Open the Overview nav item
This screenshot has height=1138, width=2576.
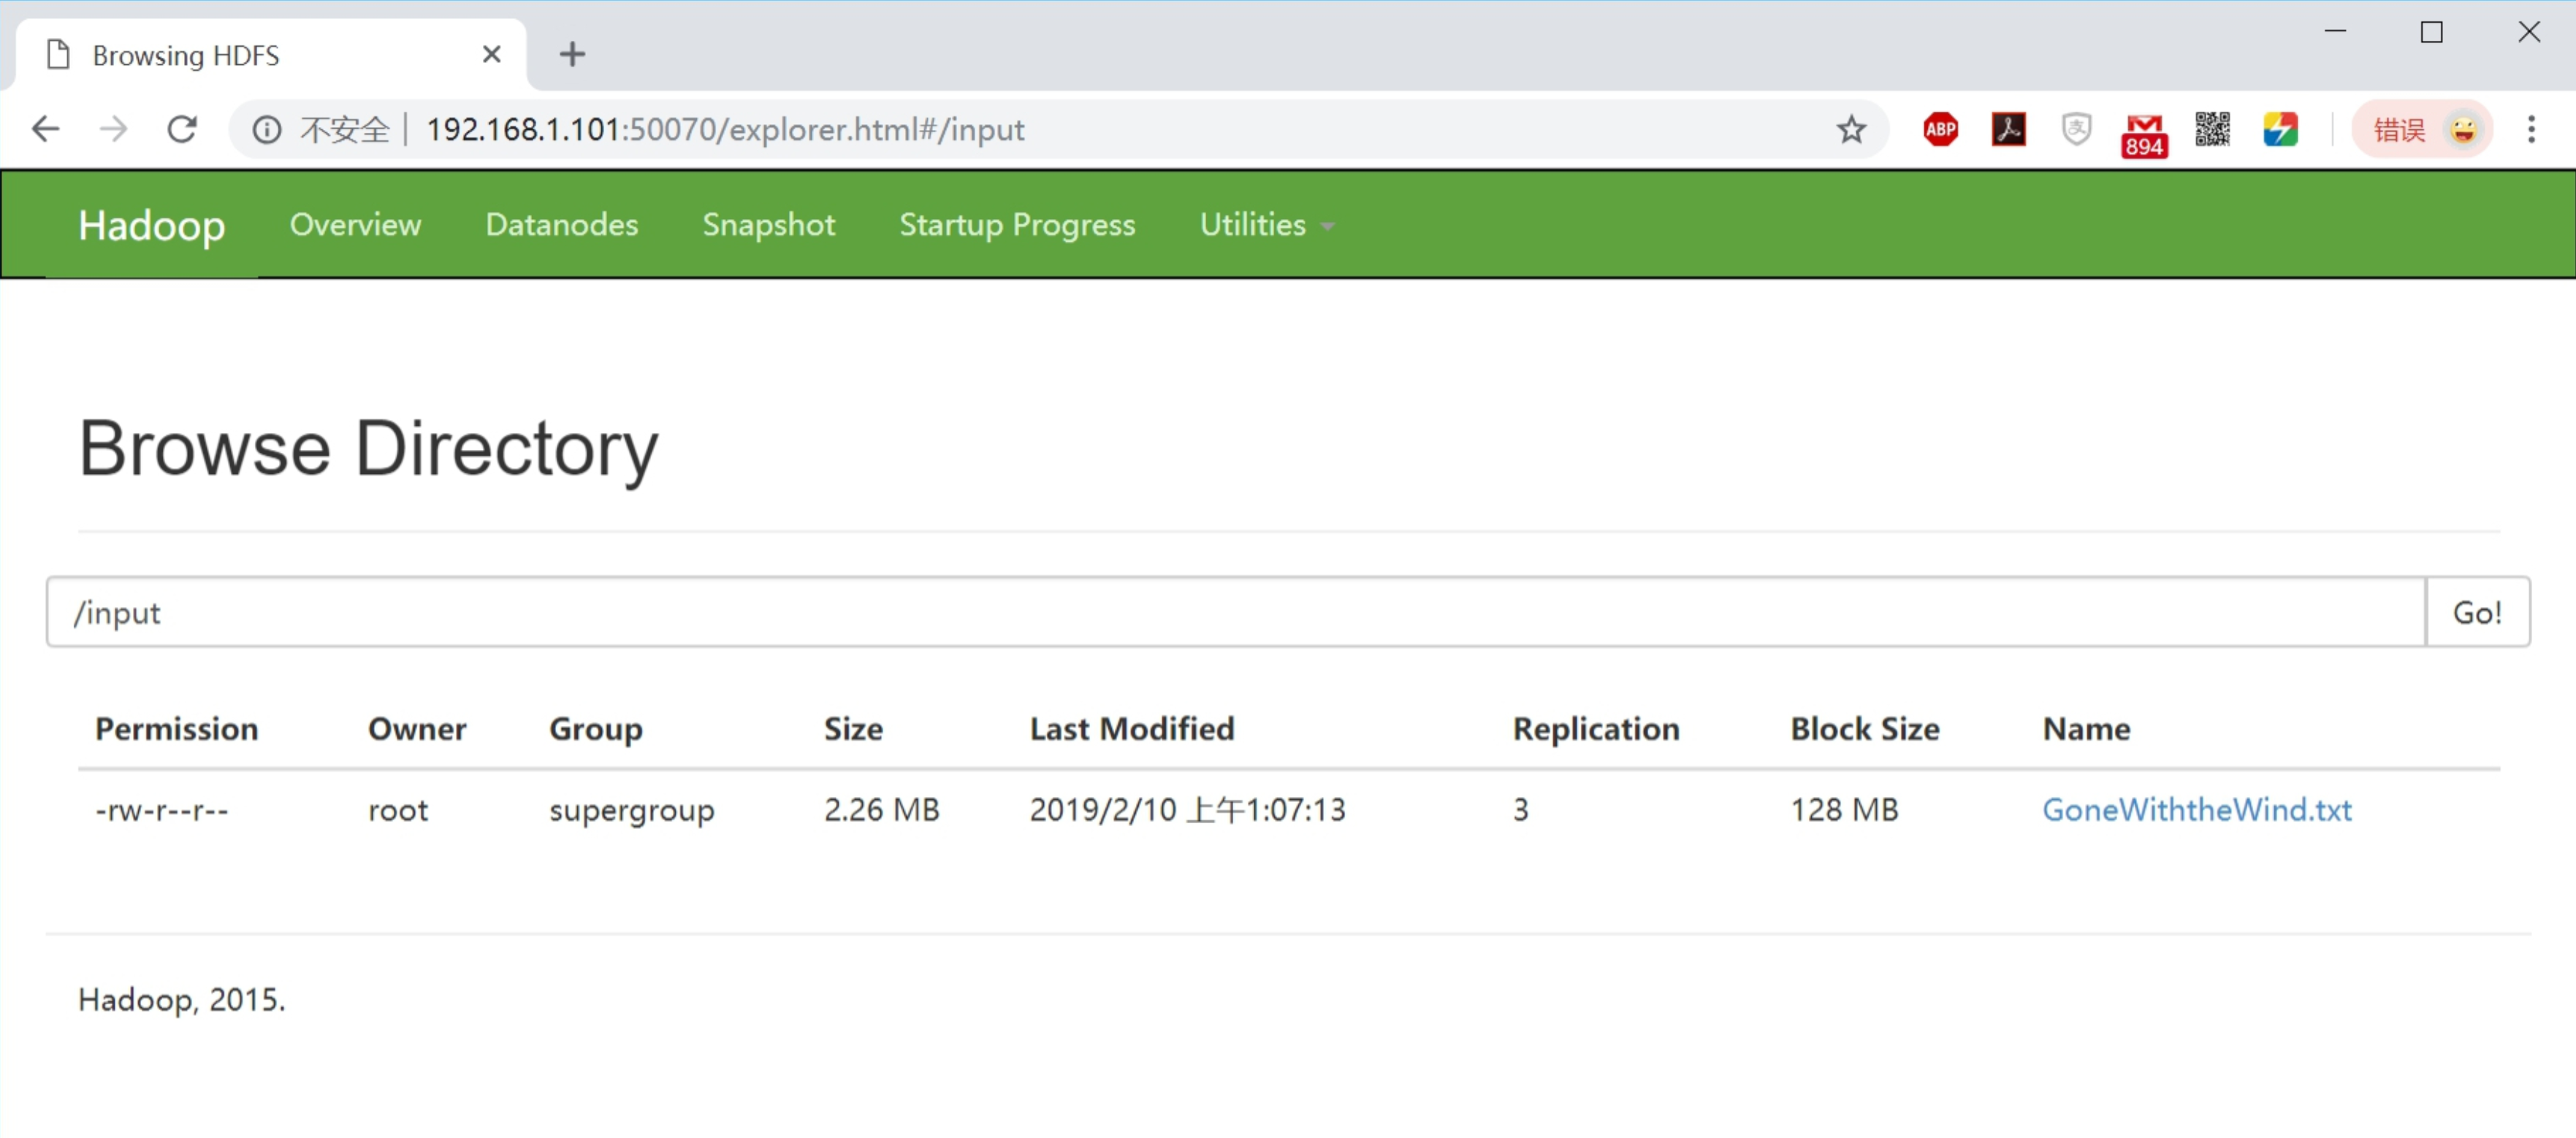[x=355, y=225]
